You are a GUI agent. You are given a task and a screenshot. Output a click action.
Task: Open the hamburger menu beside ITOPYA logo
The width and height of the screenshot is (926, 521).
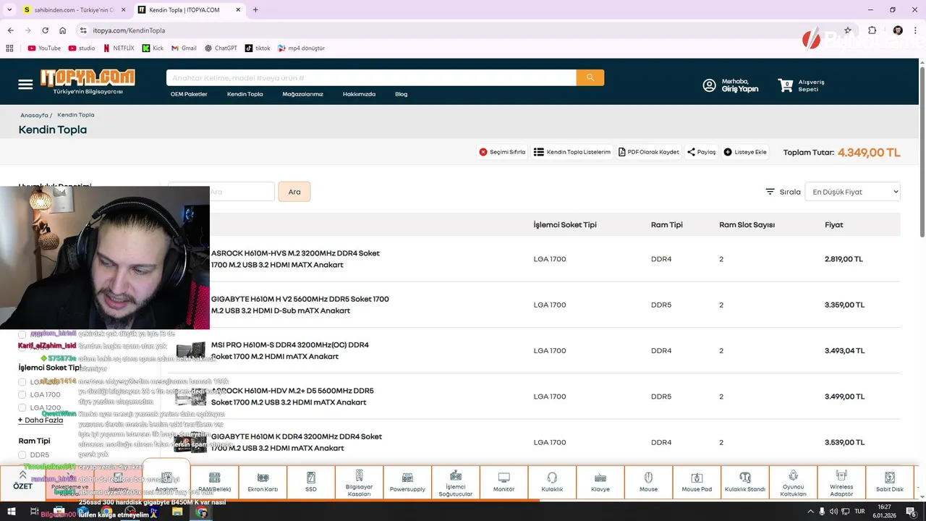(x=25, y=85)
